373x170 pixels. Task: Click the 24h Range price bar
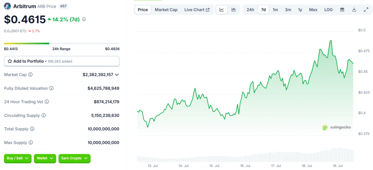(62, 44)
